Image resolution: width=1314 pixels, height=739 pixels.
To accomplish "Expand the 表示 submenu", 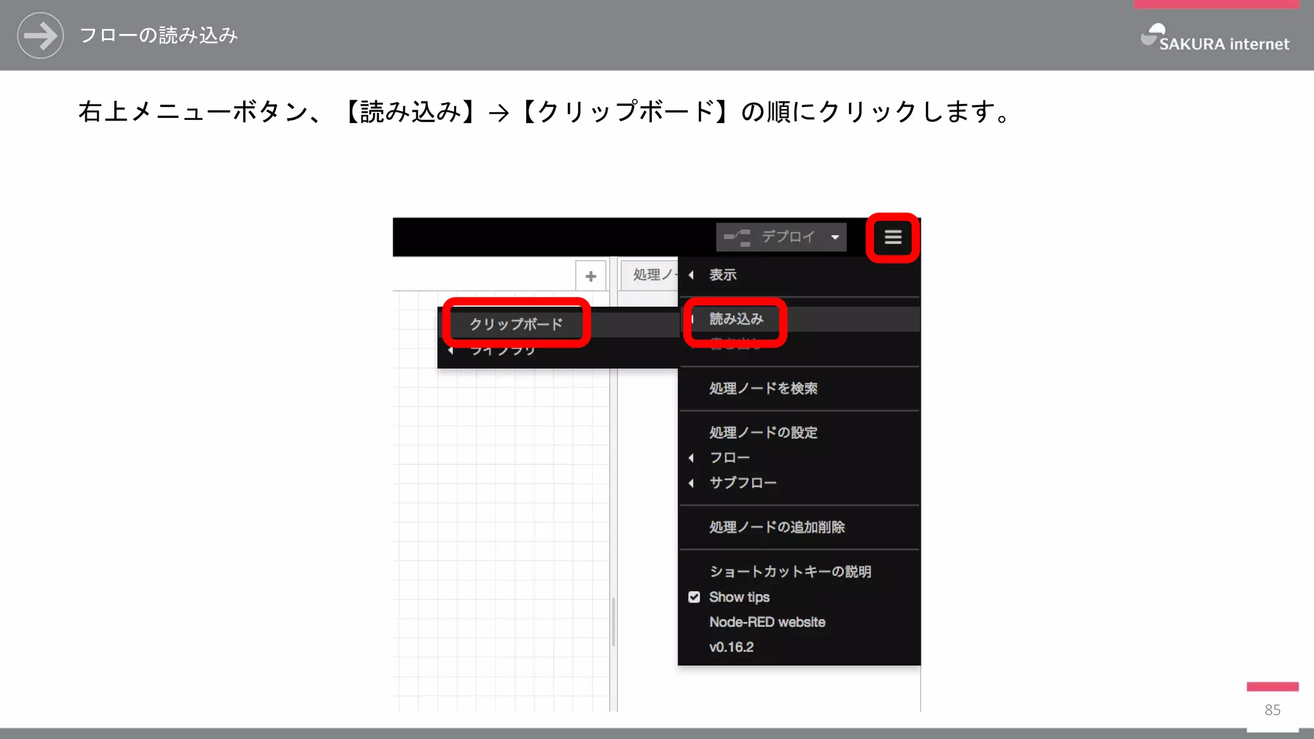I will point(799,275).
